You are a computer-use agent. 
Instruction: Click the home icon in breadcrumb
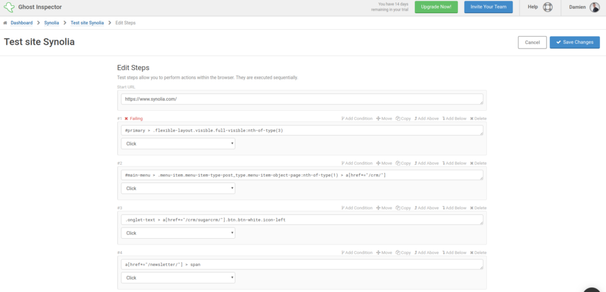5,23
